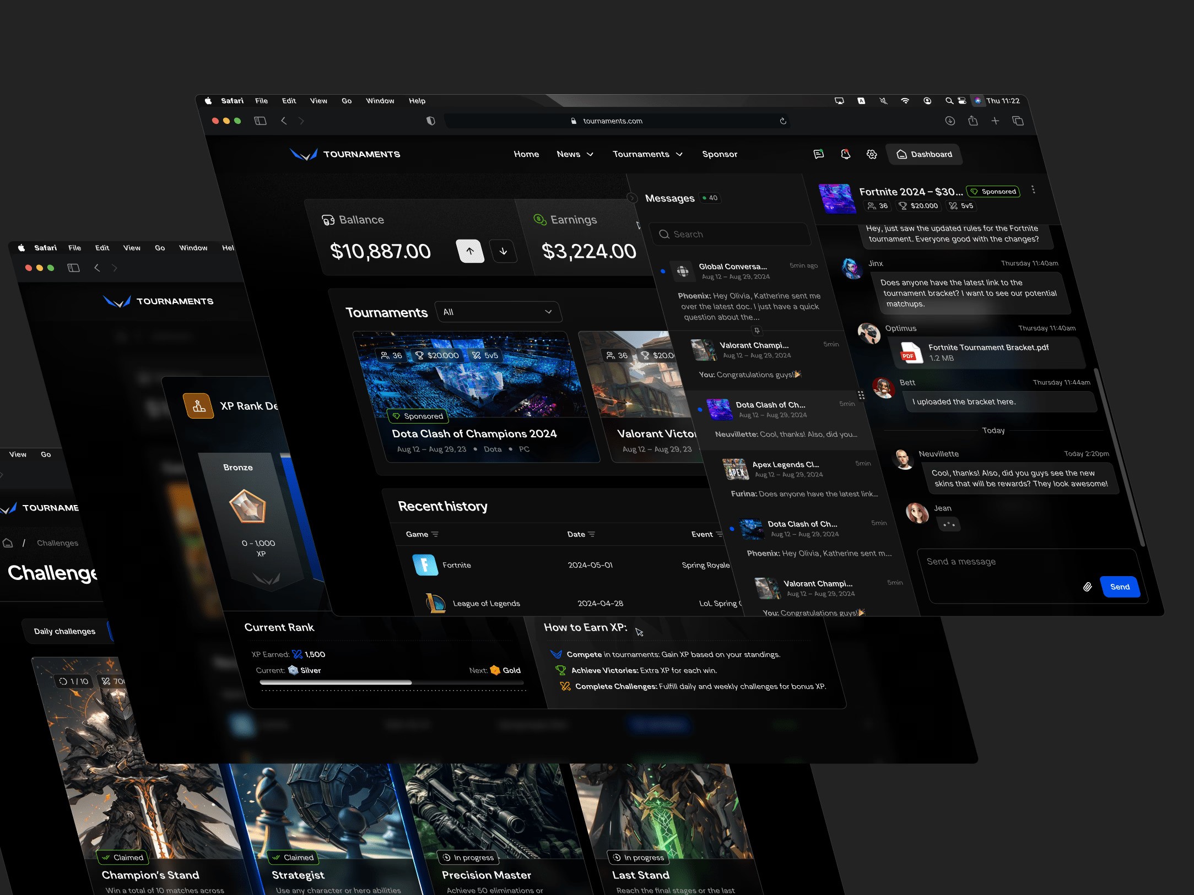Select the Daily challenges tab
The image size is (1194, 895).
64,631
